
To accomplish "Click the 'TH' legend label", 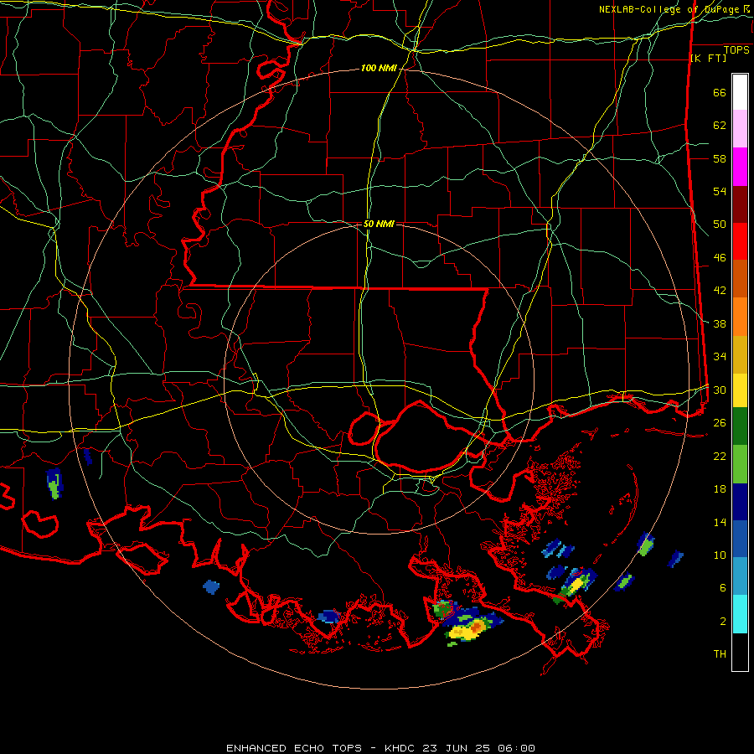I will [720, 654].
